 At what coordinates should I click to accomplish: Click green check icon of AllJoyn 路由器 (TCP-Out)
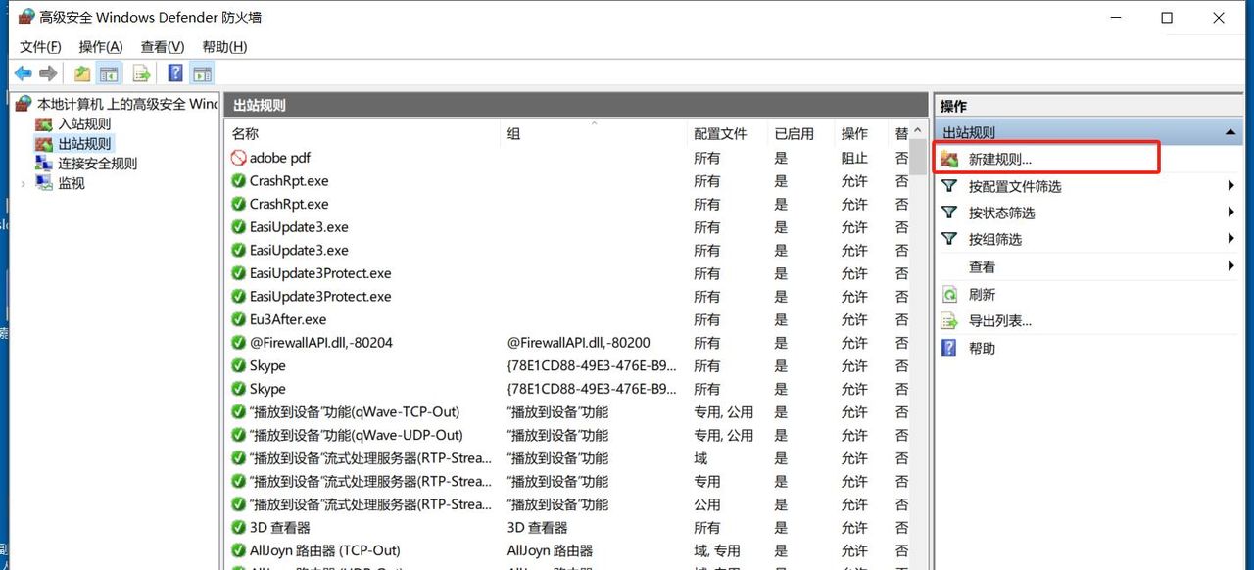pyautogui.click(x=238, y=550)
